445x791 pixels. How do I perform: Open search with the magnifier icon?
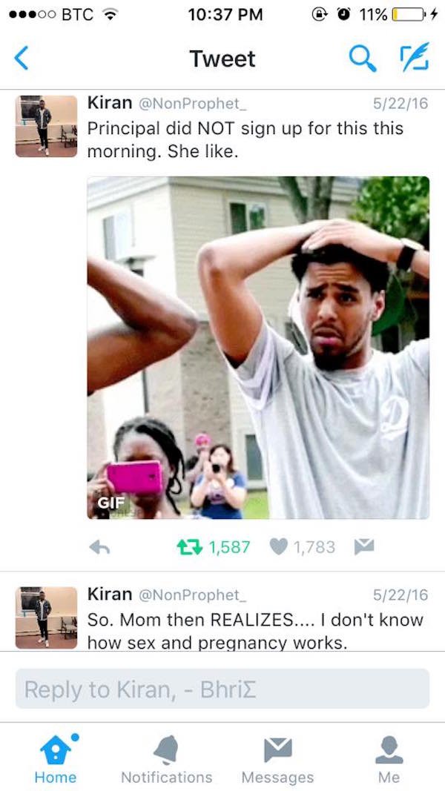363,59
